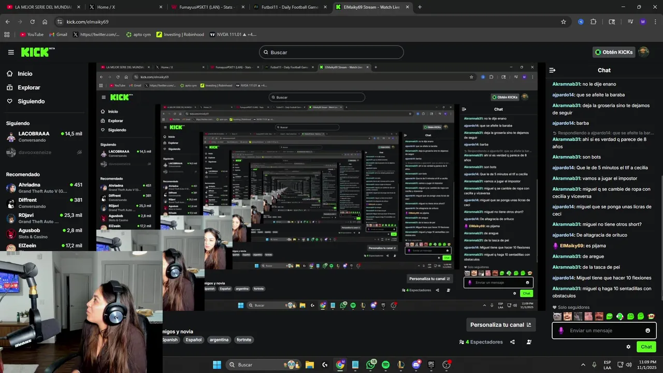Click the browser address bar URL
This screenshot has width=663, height=373.
pyautogui.click(x=88, y=22)
